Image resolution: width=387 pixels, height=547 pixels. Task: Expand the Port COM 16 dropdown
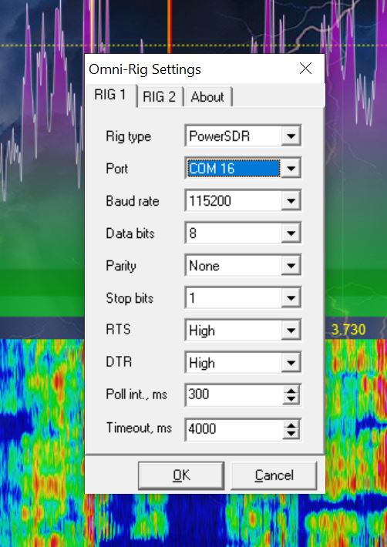pyautogui.click(x=291, y=169)
